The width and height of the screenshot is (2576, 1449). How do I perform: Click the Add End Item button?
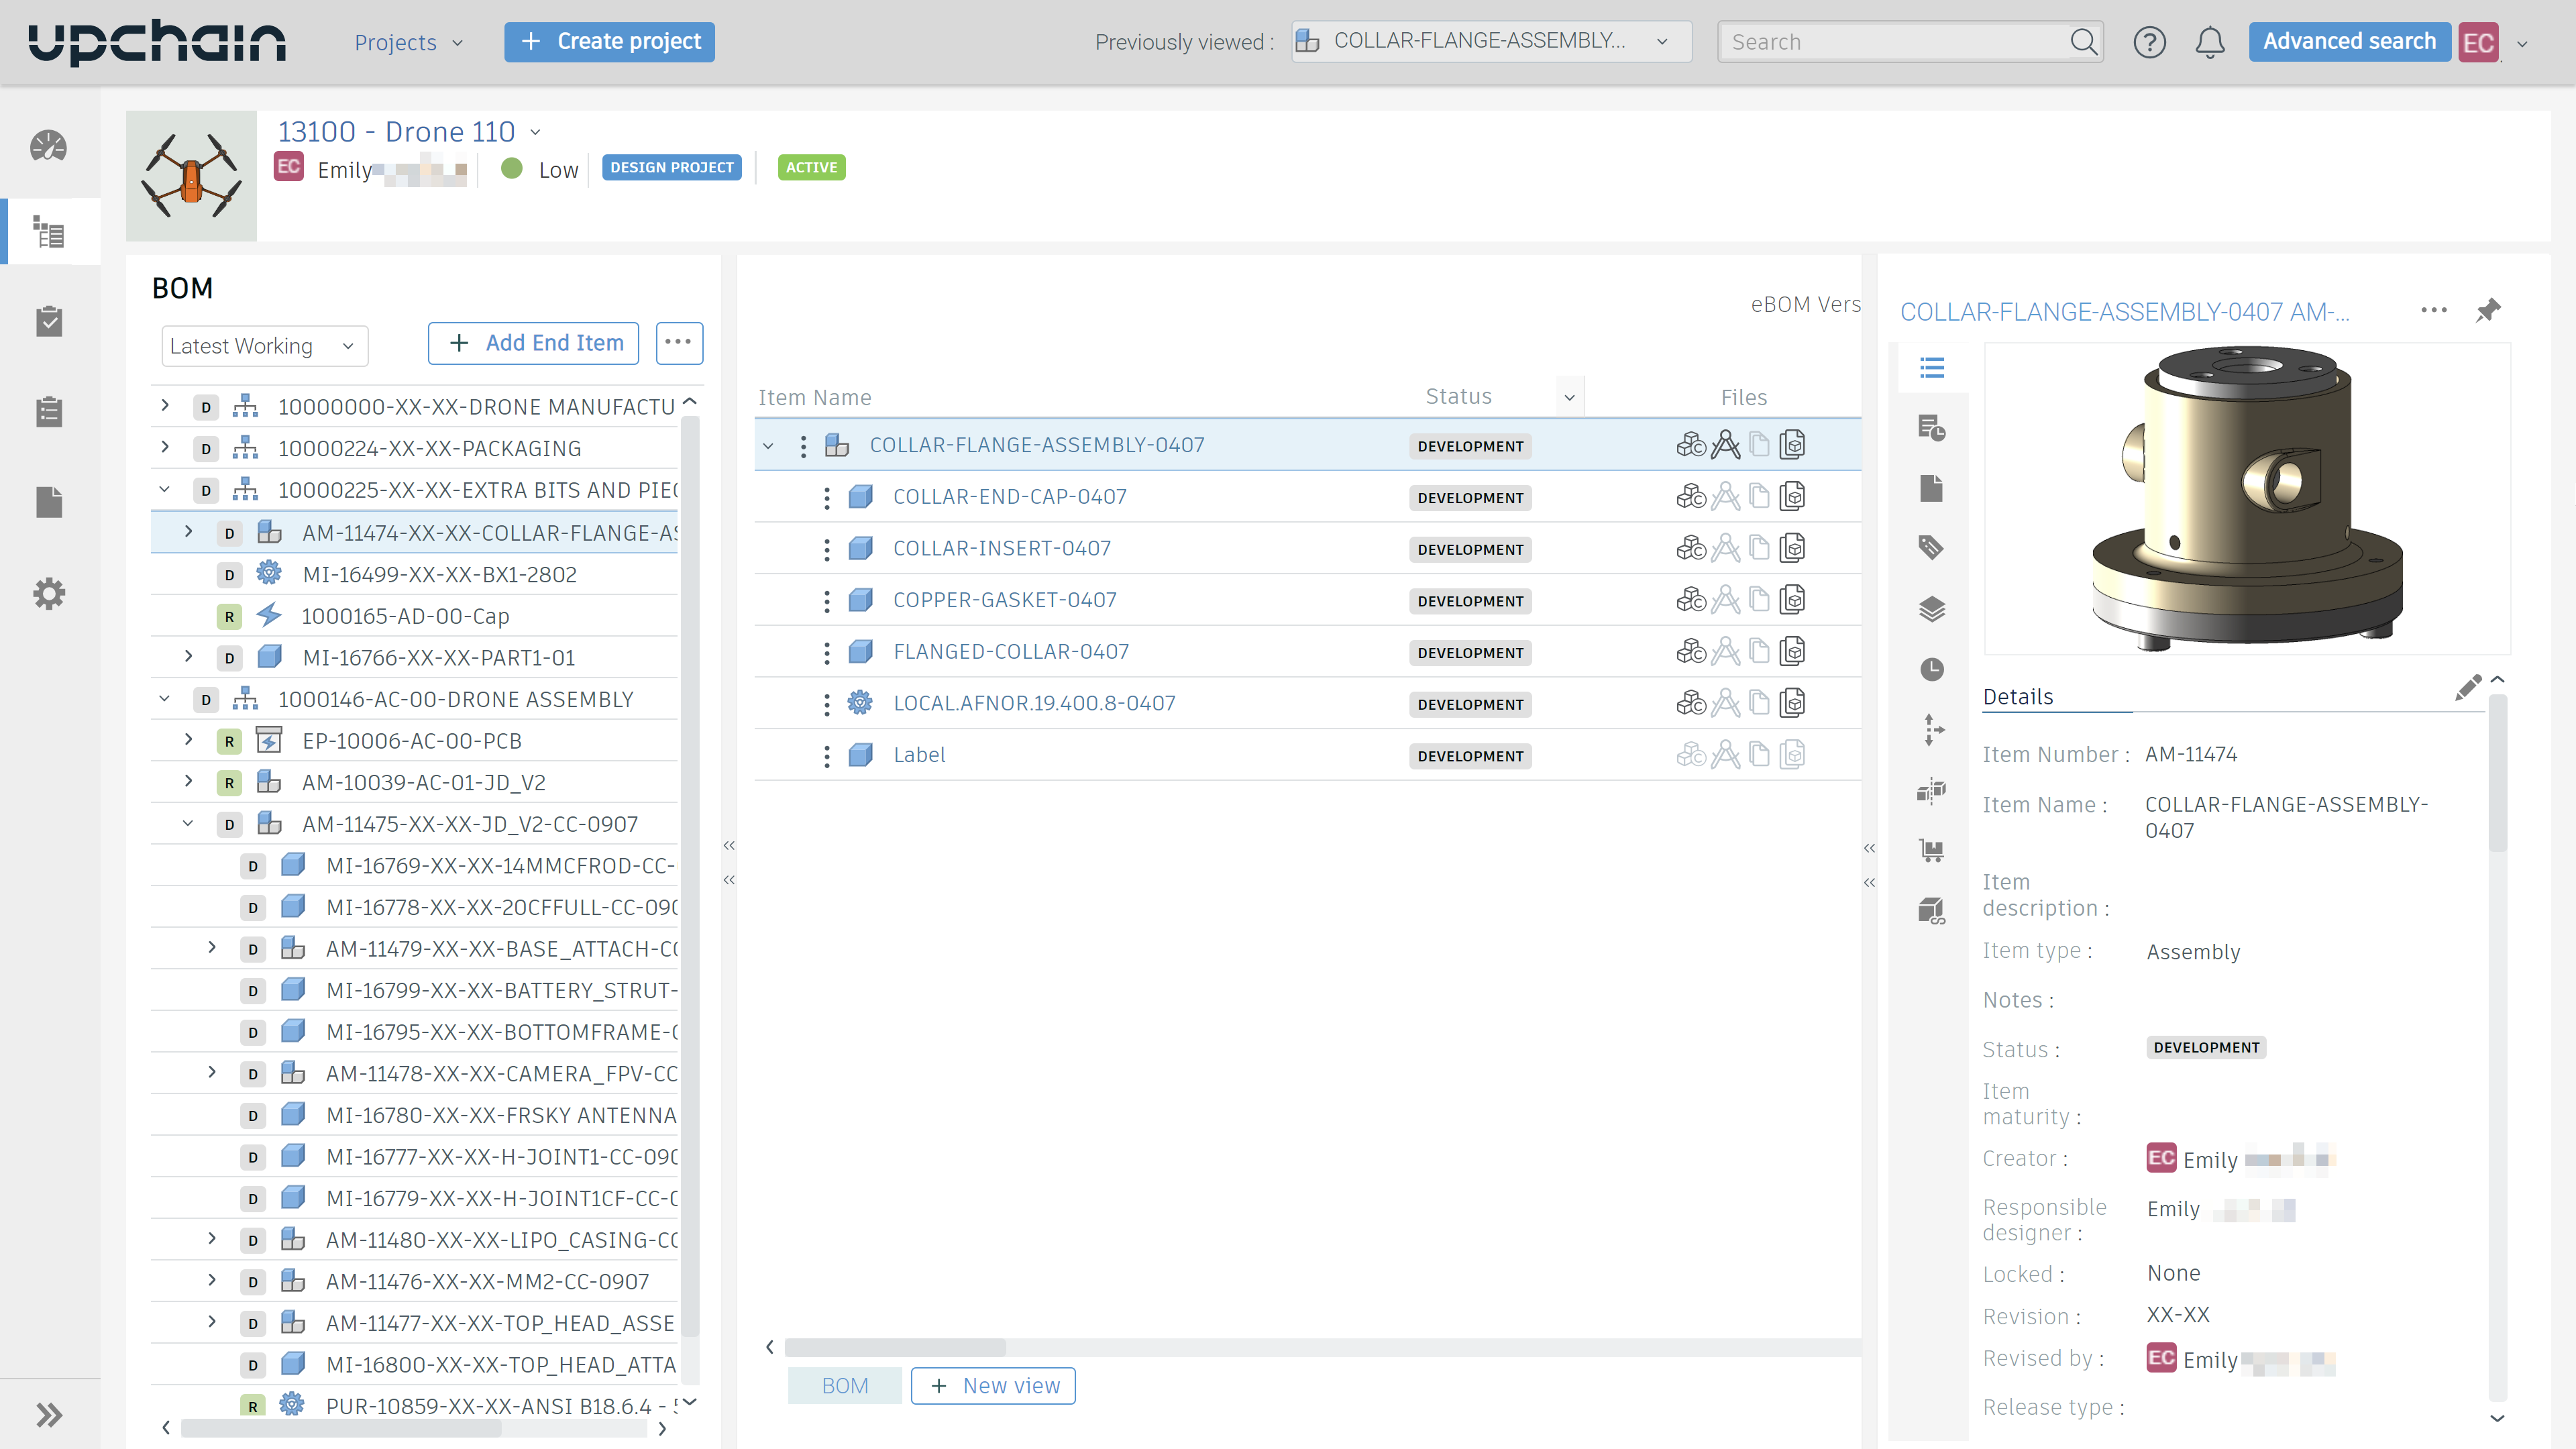point(533,343)
